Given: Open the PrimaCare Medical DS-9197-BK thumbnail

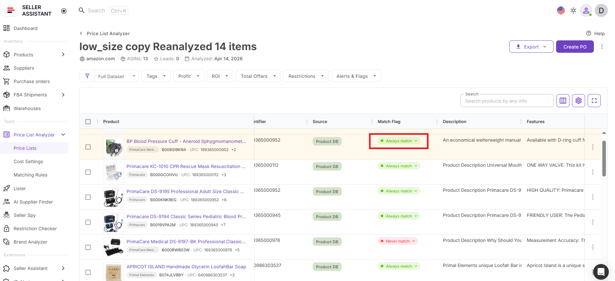Looking at the screenshot, I should point(114,247).
